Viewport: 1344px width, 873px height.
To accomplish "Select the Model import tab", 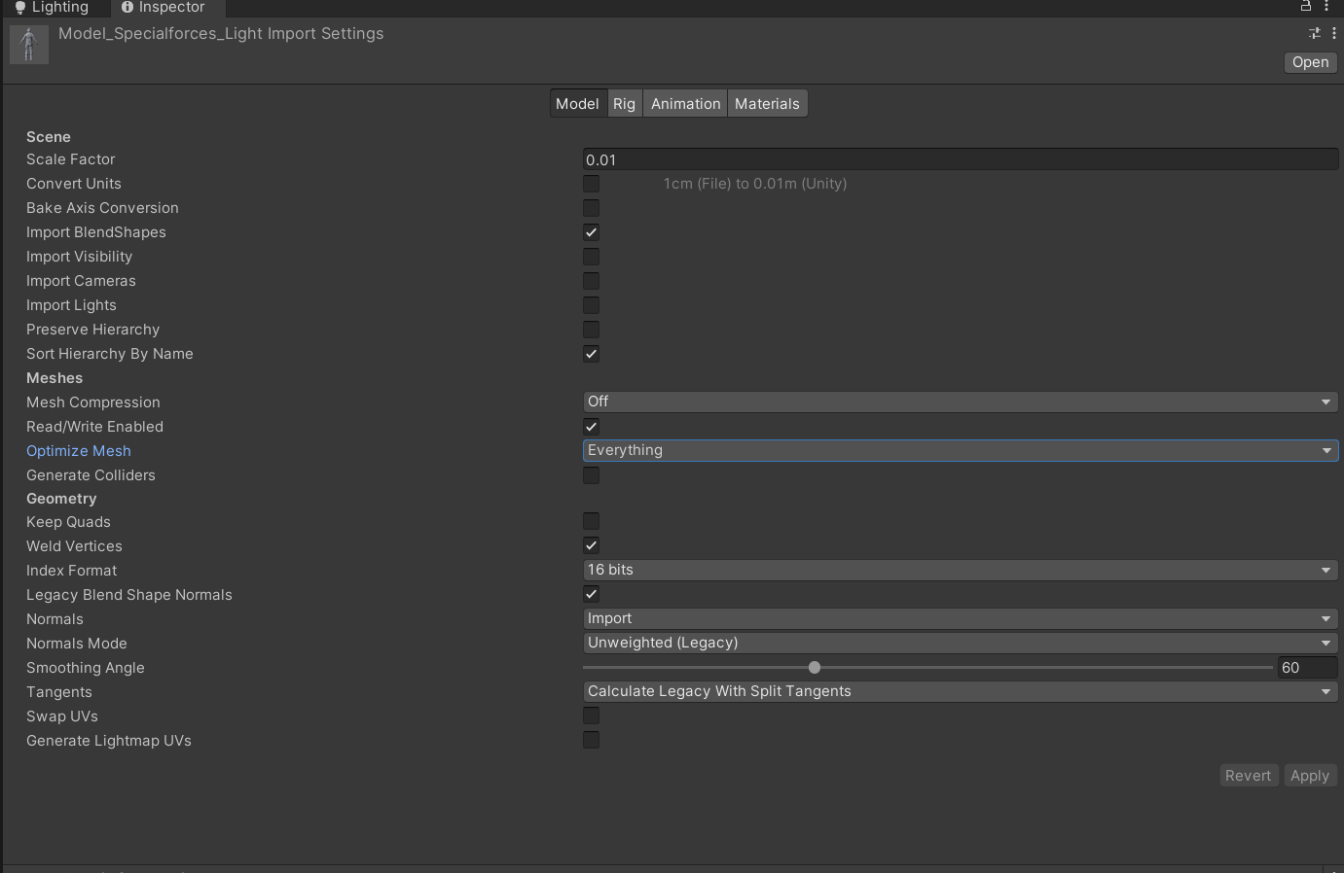I will coord(578,104).
